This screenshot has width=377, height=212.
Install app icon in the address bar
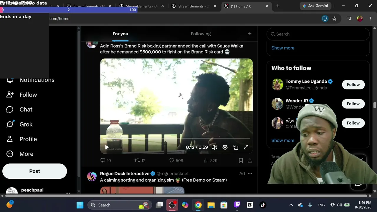[x=325, y=19]
